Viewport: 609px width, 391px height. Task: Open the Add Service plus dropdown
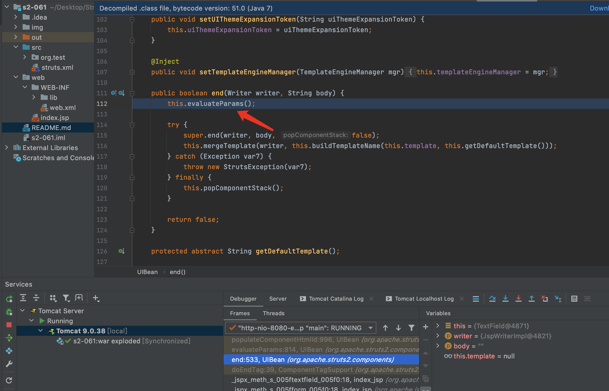click(96, 298)
